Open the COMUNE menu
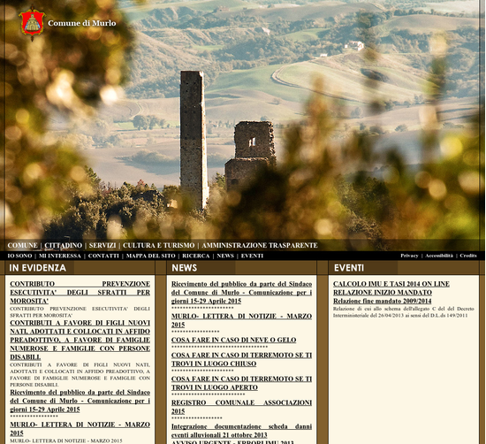 [x=22, y=245]
